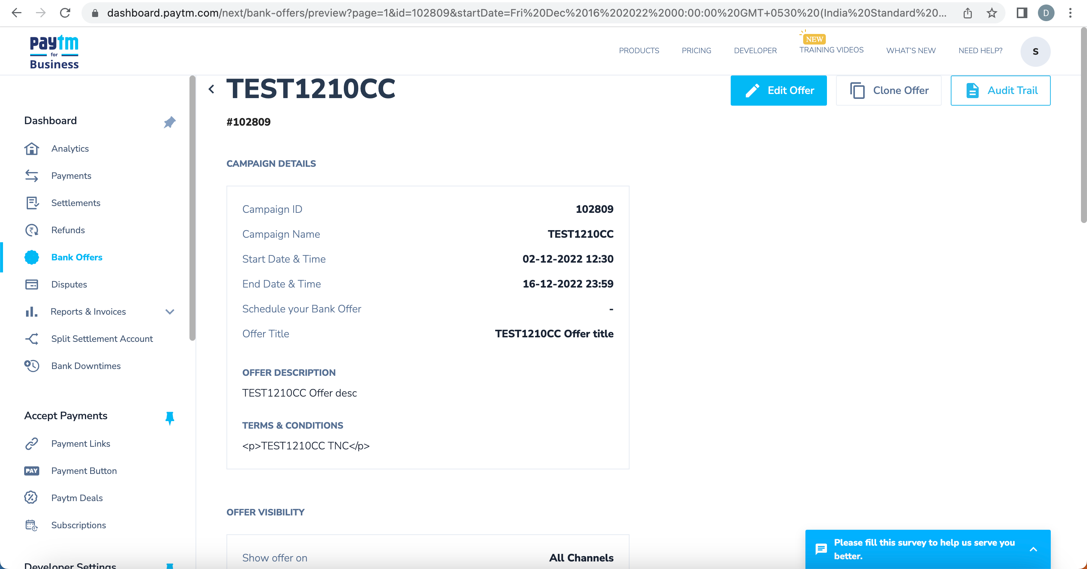Open Payment Button sidebar link
1087x569 pixels.
pos(83,471)
